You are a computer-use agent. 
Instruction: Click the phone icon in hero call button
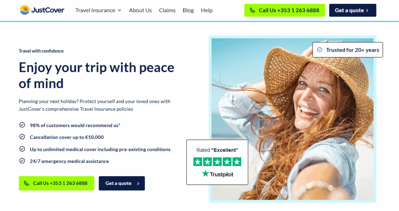pyautogui.click(x=26, y=183)
